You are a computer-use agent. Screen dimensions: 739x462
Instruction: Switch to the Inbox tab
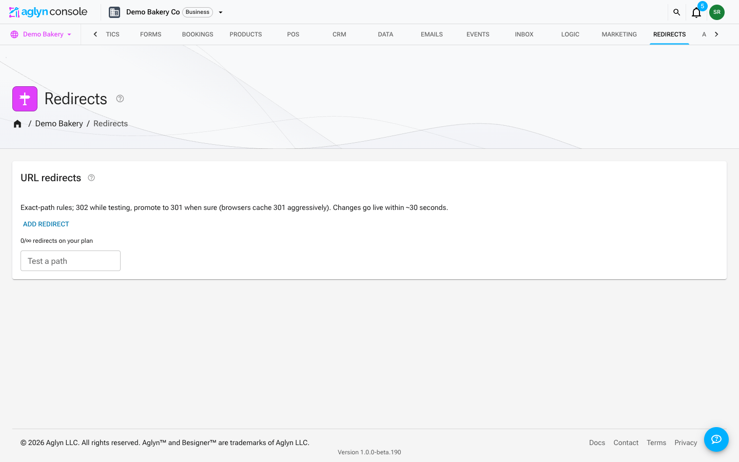coord(524,34)
